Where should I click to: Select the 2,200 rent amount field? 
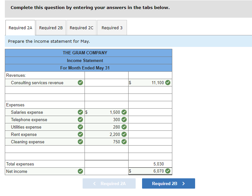[x=107, y=134]
